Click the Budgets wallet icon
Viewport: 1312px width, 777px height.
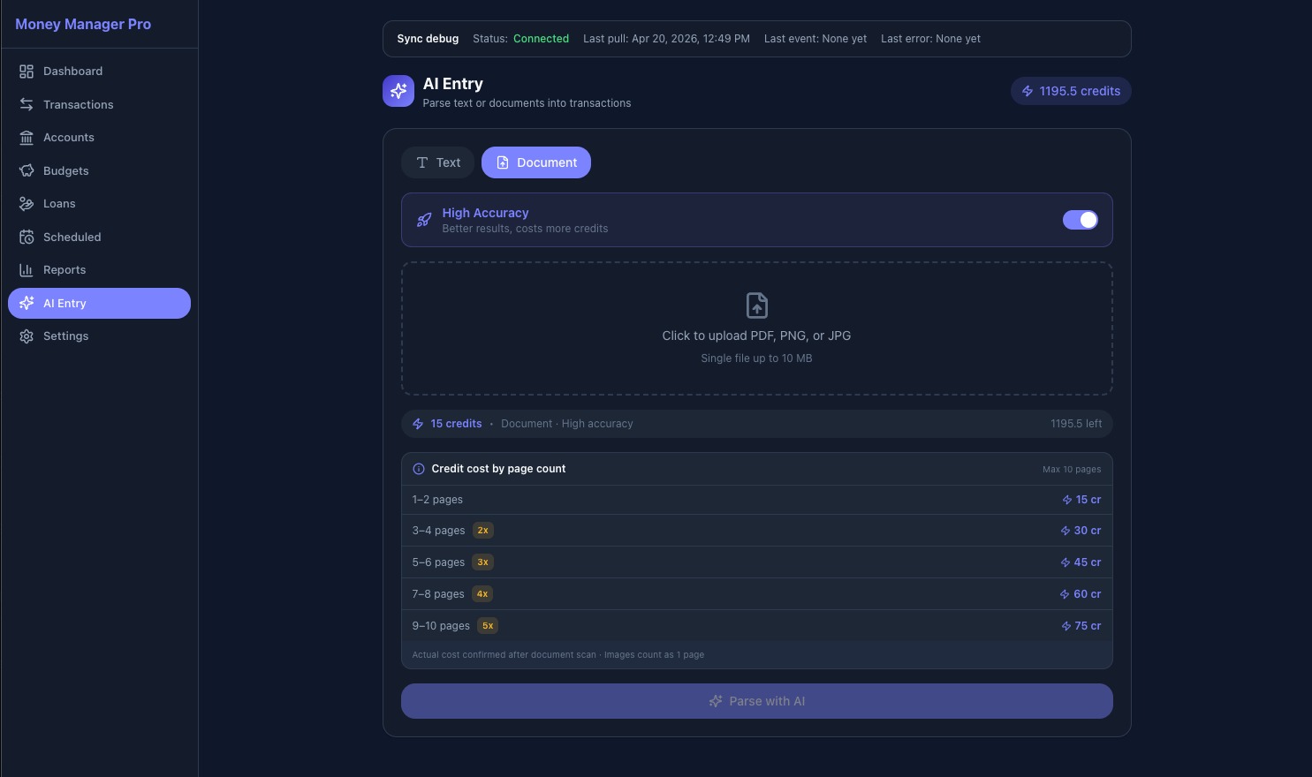tap(27, 170)
